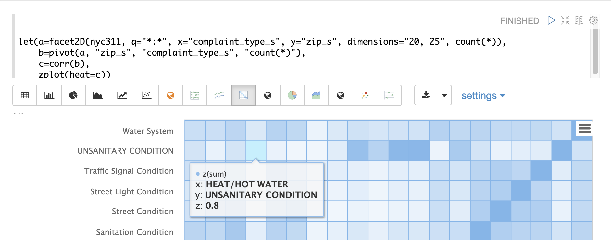611x240 pixels.
Task: Select the pie chart visualization
Action: (73, 95)
